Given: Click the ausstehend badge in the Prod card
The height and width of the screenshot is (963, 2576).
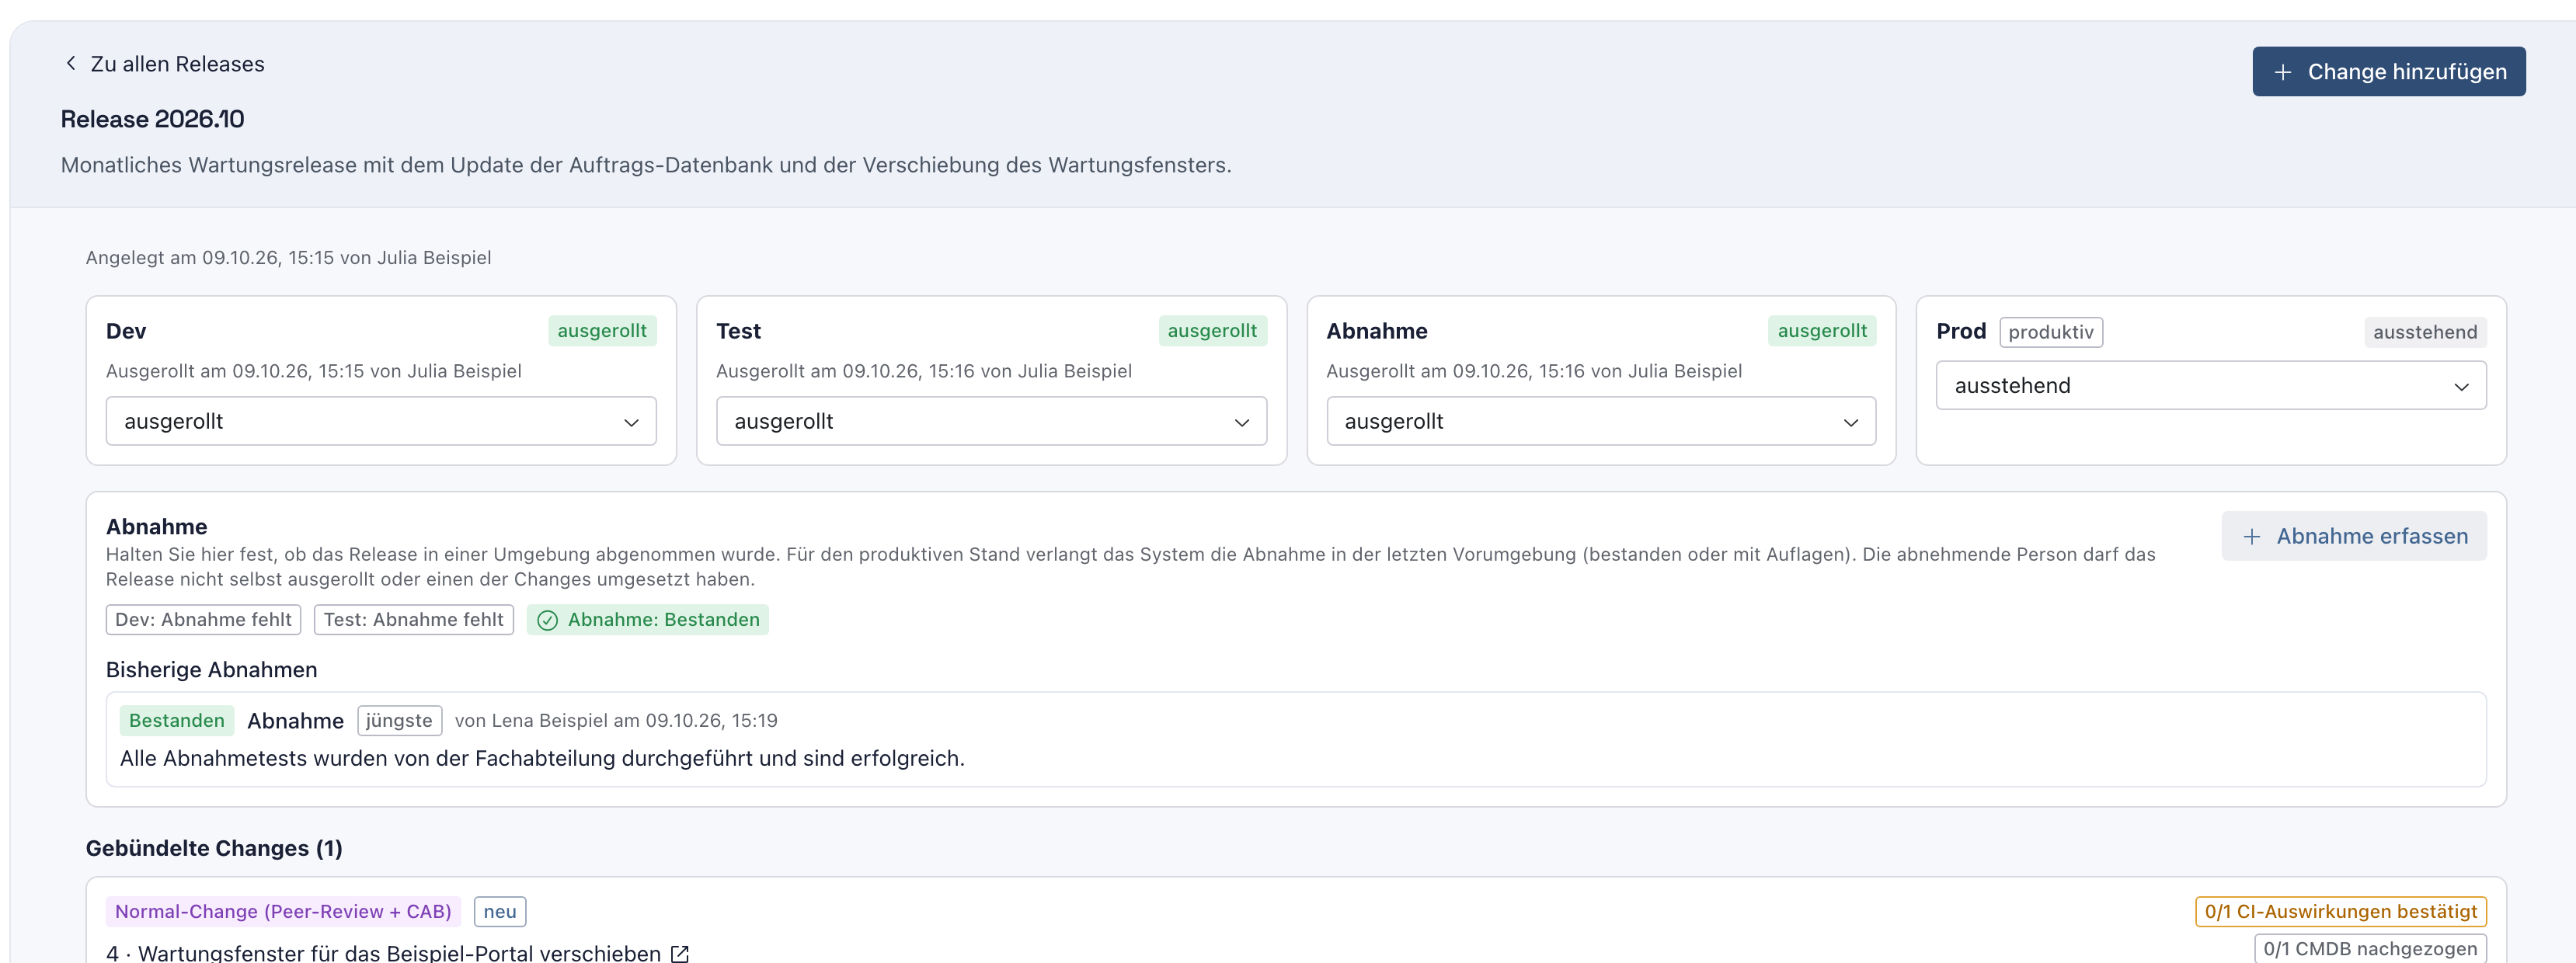Looking at the screenshot, I should (2425, 332).
